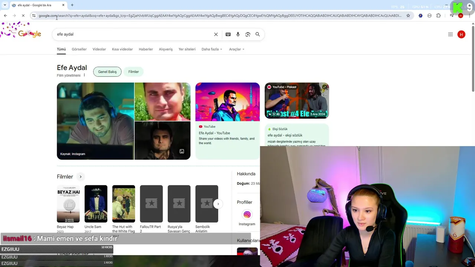The height and width of the screenshot is (267, 475).
Task: Open the blue hexagon F extension
Action: pyautogui.click(x=420, y=16)
